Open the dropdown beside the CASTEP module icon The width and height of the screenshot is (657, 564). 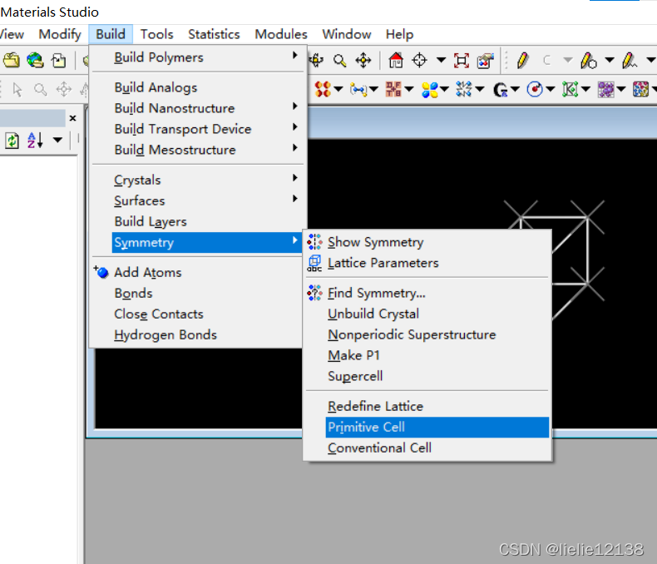click(x=338, y=89)
